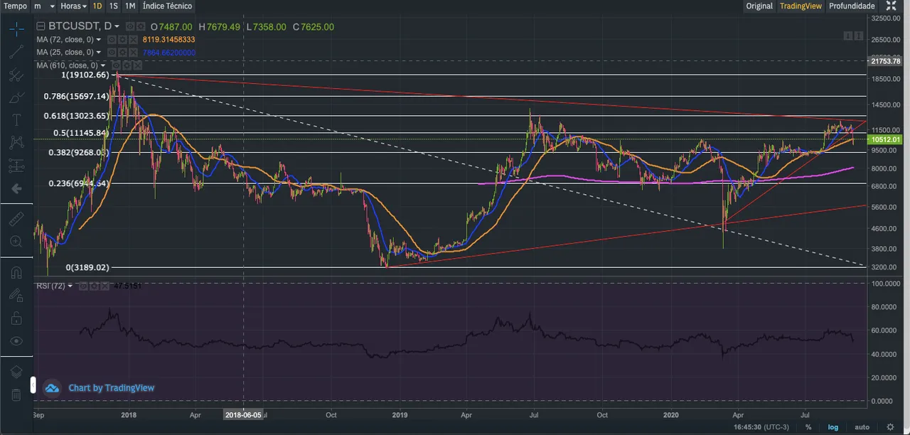Image resolution: width=910 pixels, height=435 pixels.
Task: Click the Tempo button
Action: pyautogui.click(x=15, y=6)
